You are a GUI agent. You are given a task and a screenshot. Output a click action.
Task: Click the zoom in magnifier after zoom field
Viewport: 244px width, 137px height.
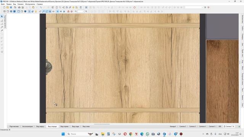tap(86, 11)
